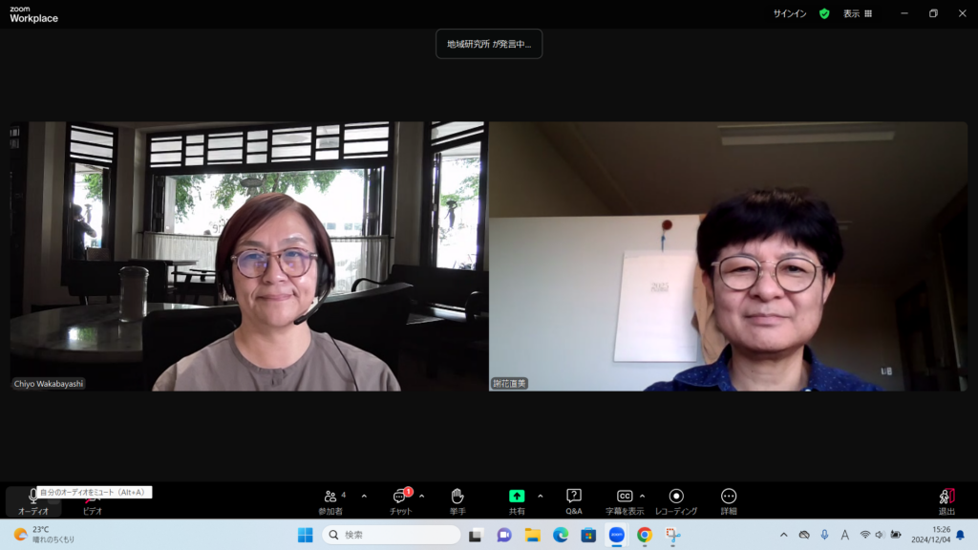Expand the arrow next to participants
978x550 pixels.
[364, 497]
